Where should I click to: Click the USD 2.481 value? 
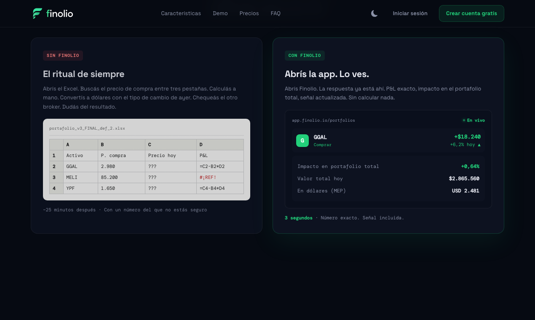click(x=466, y=191)
